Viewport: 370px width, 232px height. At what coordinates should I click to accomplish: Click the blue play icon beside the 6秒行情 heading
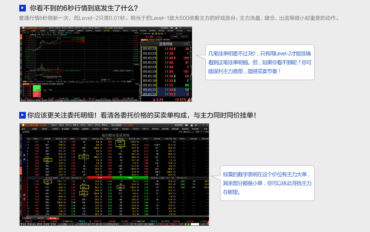(23, 8)
